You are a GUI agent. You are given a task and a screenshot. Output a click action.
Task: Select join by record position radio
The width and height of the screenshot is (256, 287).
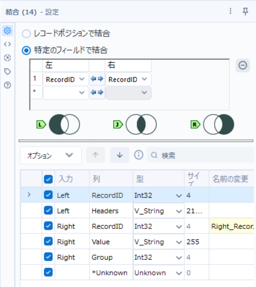pos(26,34)
